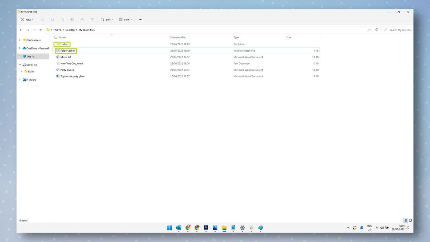Switch to large thumbnails view in status bar
This screenshot has height=242, width=430.
[410, 220]
